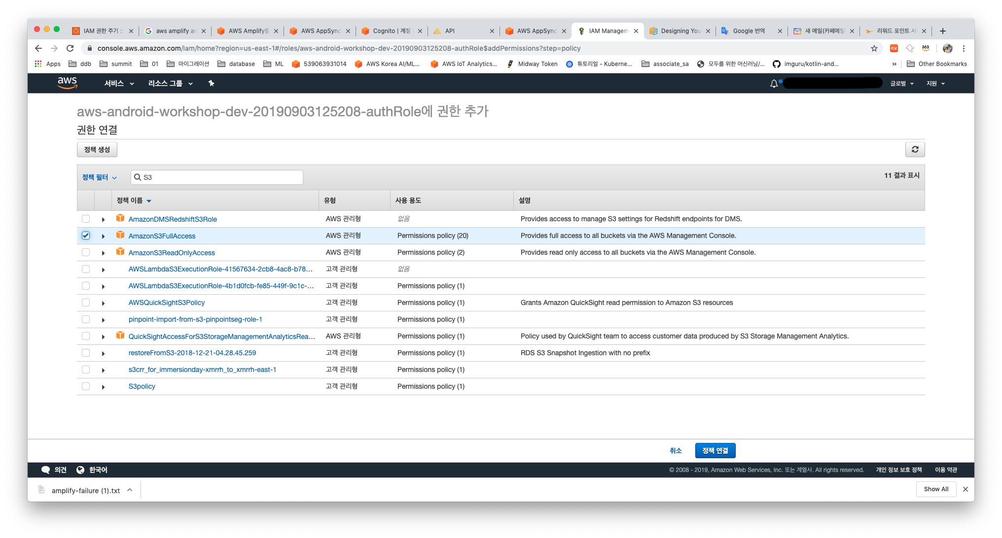Switch to the Designing You tab
This screenshot has width=1002, height=538.
pos(680,31)
